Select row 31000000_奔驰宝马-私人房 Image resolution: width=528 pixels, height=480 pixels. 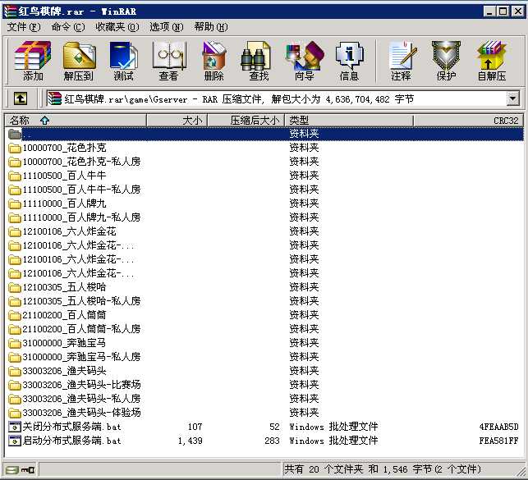tap(264, 357)
